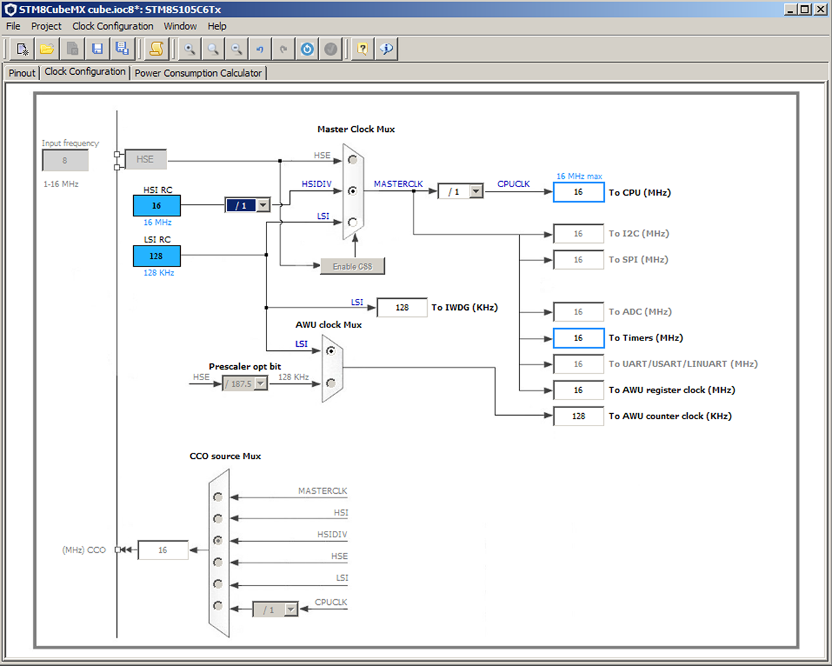Generate report using the yellow scroll icon
This screenshot has width=832, height=666.
157,49
